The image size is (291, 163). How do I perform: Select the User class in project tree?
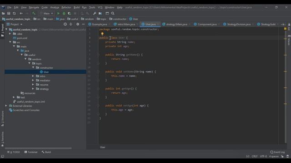[45, 72]
